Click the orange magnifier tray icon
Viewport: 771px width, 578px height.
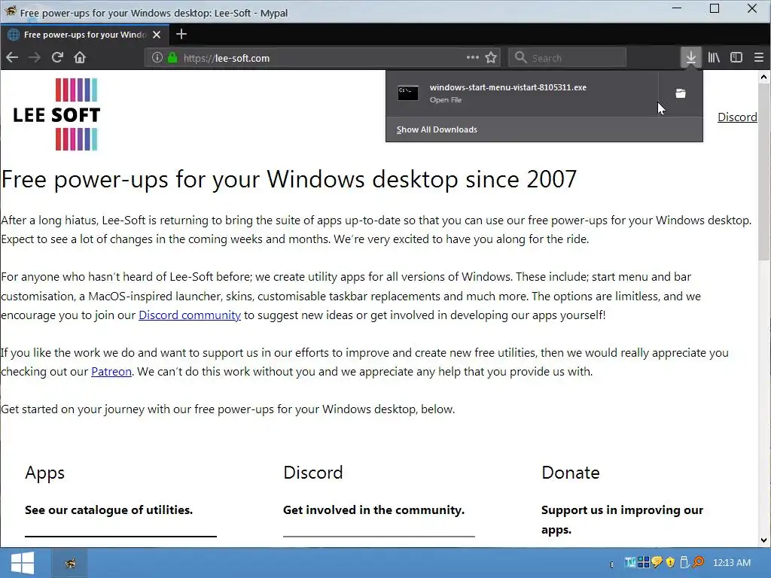(x=698, y=562)
